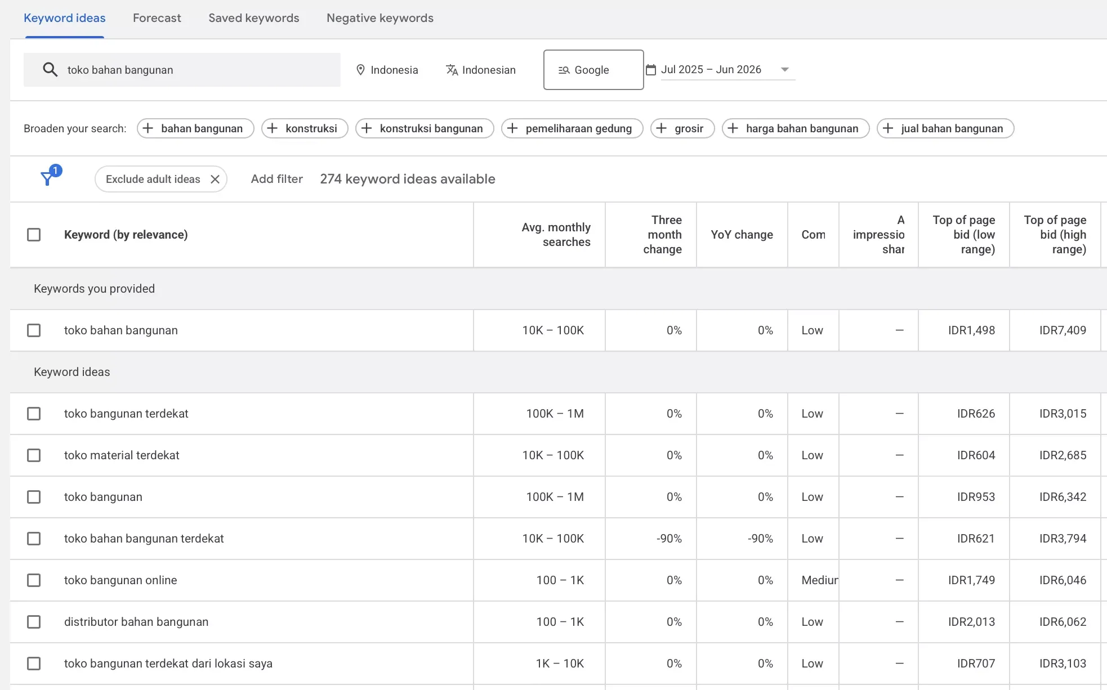Click plus icon on konstruksi bangunan chip
This screenshot has height=690, width=1107.
[x=367, y=128]
